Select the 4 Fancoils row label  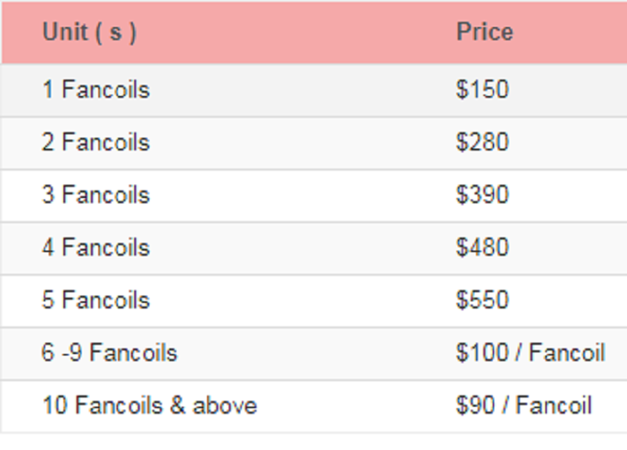coord(96,248)
